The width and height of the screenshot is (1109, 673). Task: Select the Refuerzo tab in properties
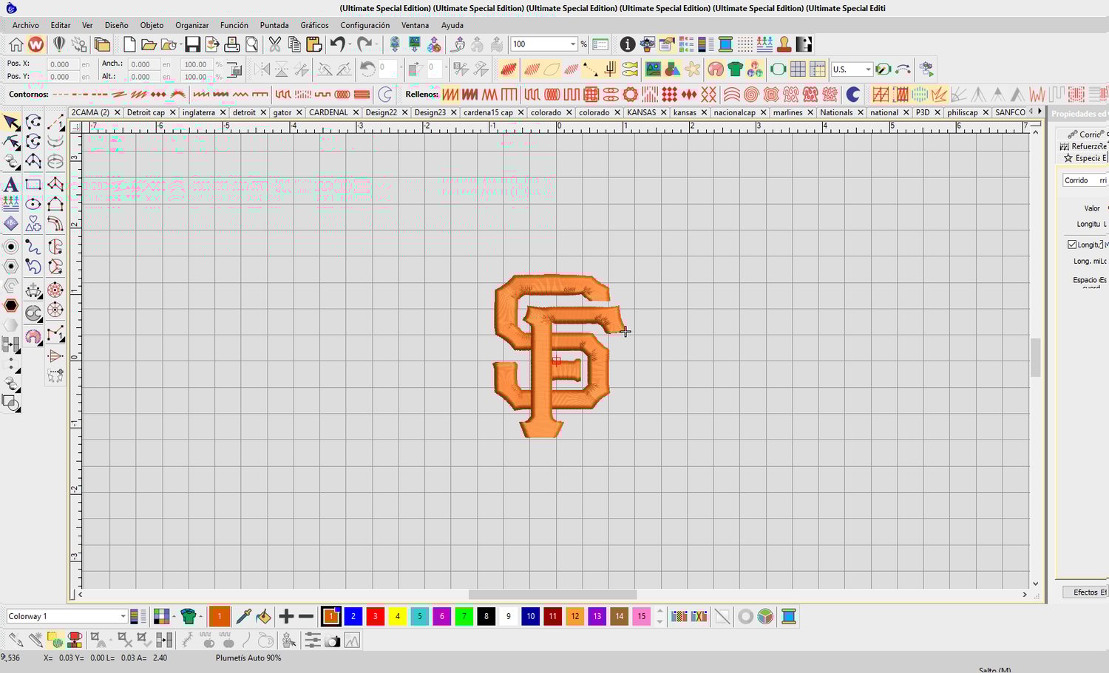(x=1083, y=146)
